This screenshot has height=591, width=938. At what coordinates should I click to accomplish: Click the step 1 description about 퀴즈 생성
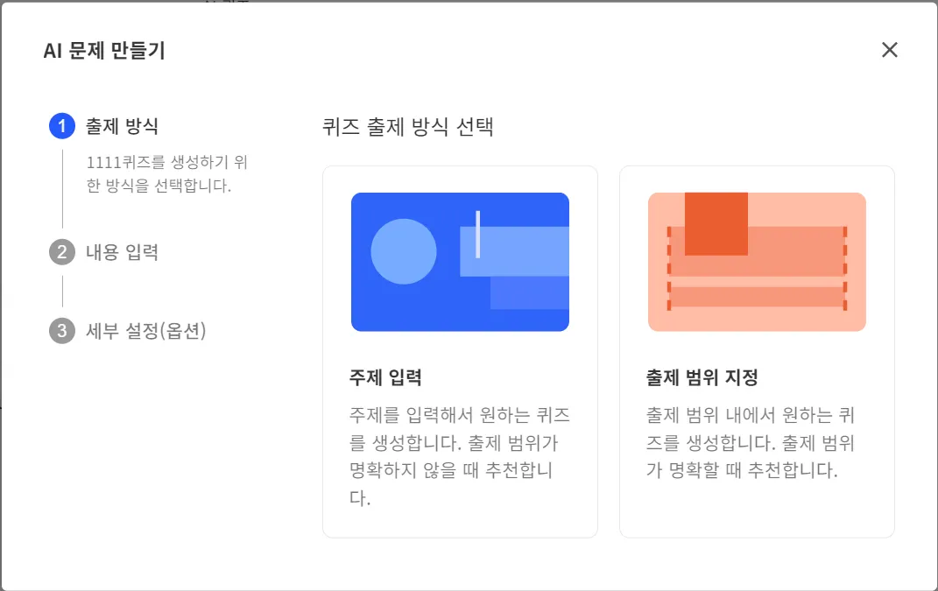pyautogui.click(x=167, y=173)
